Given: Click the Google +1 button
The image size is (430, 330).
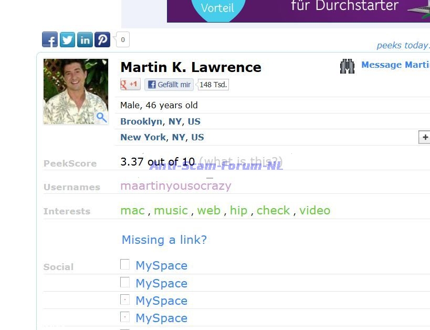Looking at the screenshot, I should [130, 84].
